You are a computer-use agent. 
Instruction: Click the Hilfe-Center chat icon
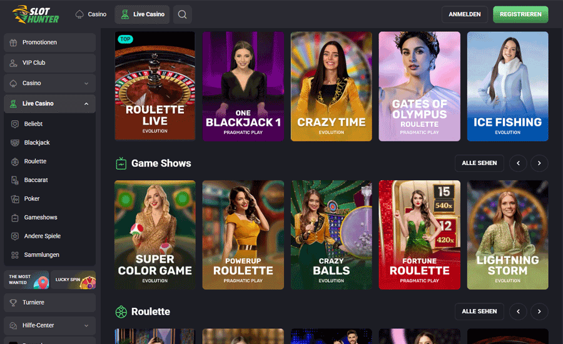pyautogui.click(x=13, y=325)
